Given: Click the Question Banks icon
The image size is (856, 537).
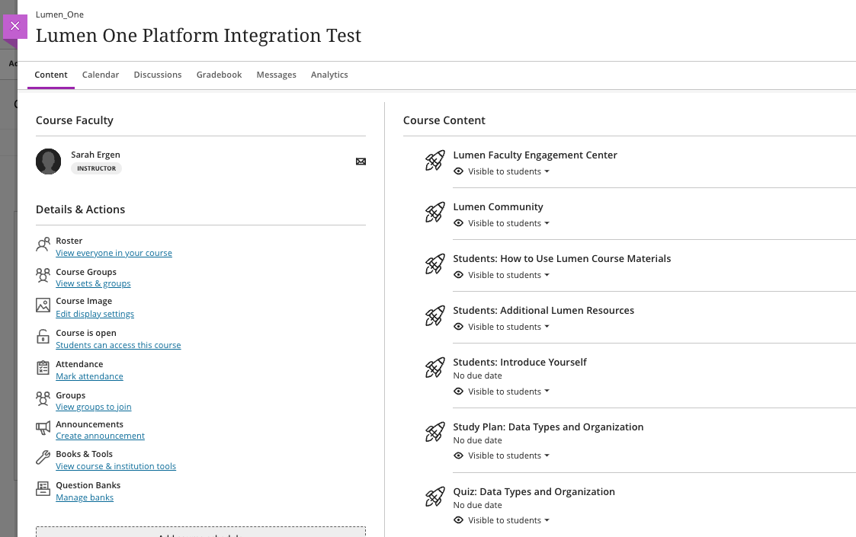Looking at the screenshot, I should pos(43,489).
